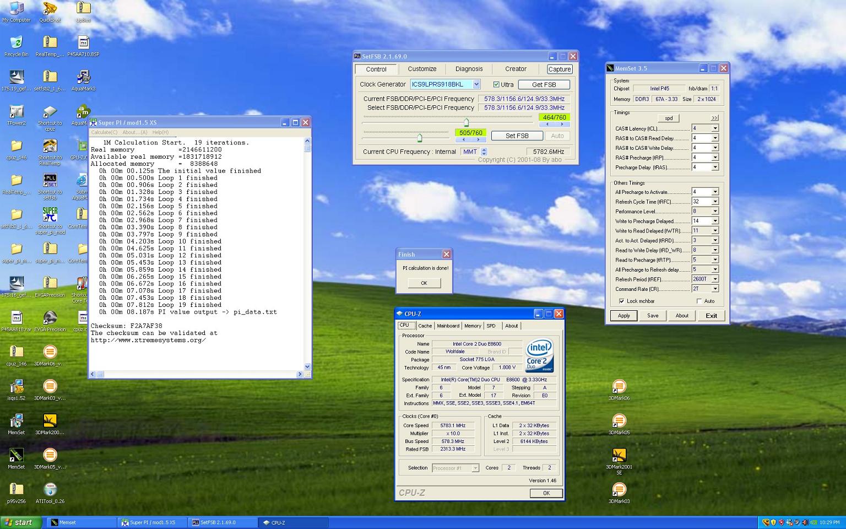Image resolution: width=846 pixels, height=529 pixels.
Task: Open the Recycle Bin desktop icon
Action: pos(17,46)
